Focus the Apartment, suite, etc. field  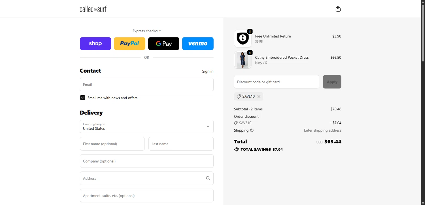pos(146,196)
